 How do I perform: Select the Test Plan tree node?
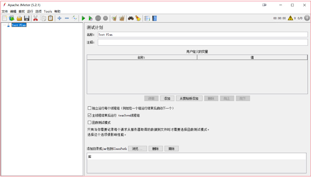click(x=19, y=25)
